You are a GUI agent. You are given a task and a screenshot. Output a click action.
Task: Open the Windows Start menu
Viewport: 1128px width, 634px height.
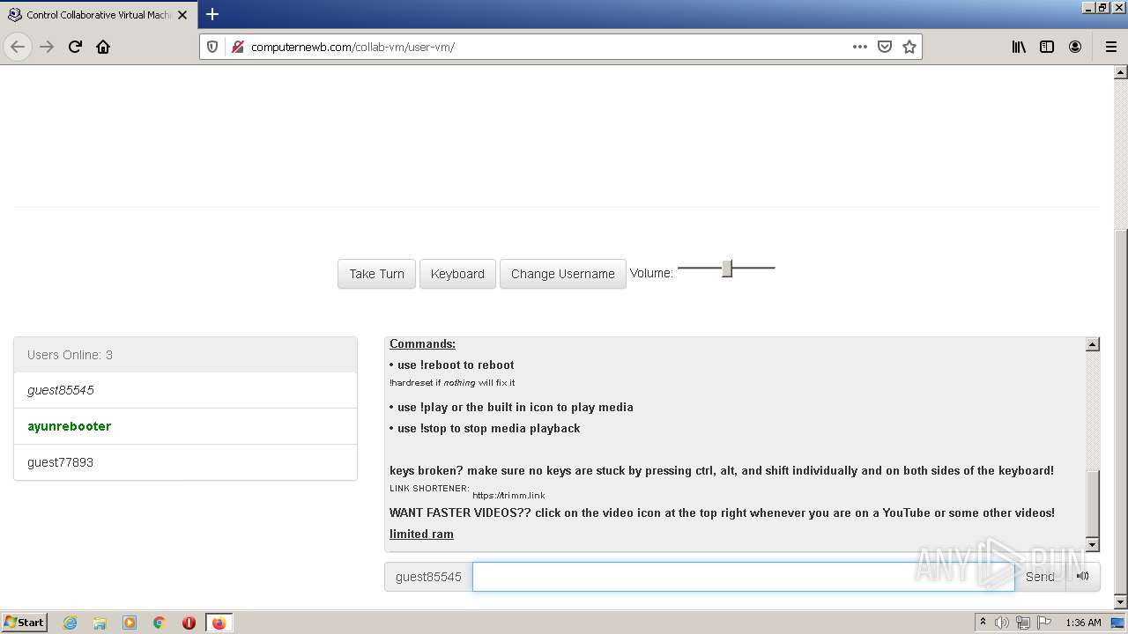[25, 623]
